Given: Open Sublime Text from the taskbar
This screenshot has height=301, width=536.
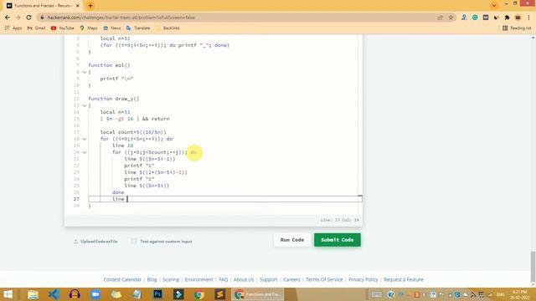Looking at the screenshot, I should coord(219,294).
